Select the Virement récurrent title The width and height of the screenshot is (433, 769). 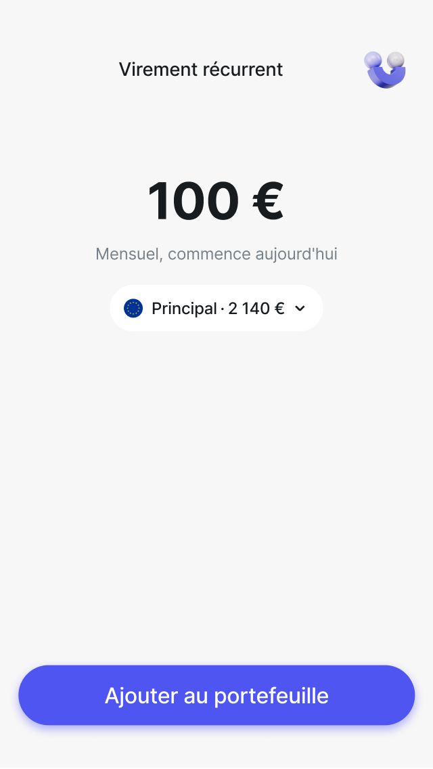(201, 69)
